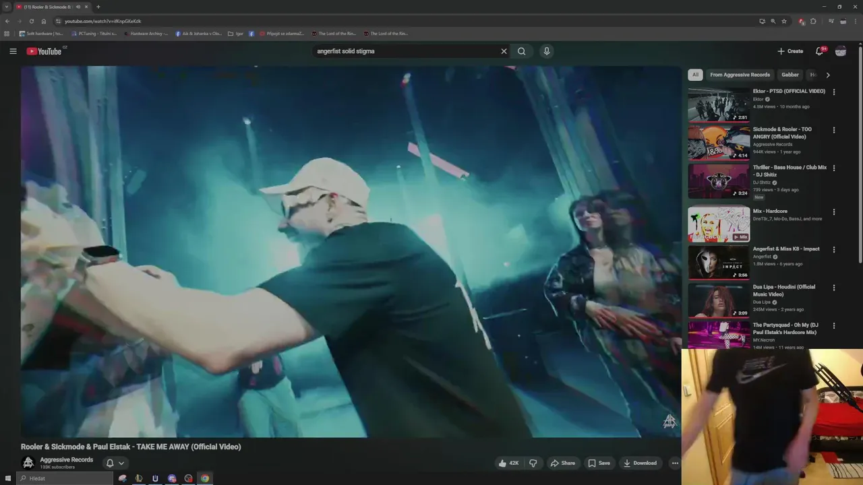This screenshot has height=485, width=863.
Task: Click the main video player
Action: click(351, 252)
